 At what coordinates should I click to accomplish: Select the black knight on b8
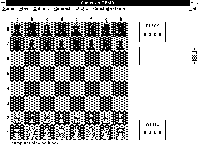click(32, 29)
